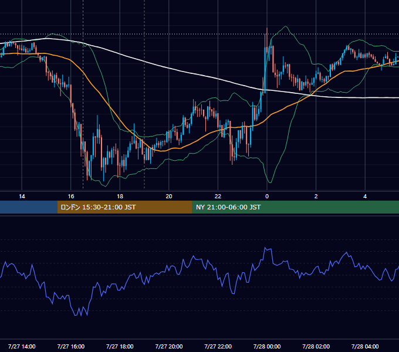Select the 7/28 02:00 time label
Viewport: 399px width, 352px height.
[x=316, y=346]
